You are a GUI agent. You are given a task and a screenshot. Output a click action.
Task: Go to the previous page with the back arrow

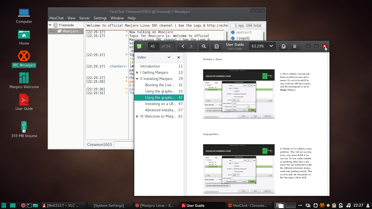pos(182,46)
